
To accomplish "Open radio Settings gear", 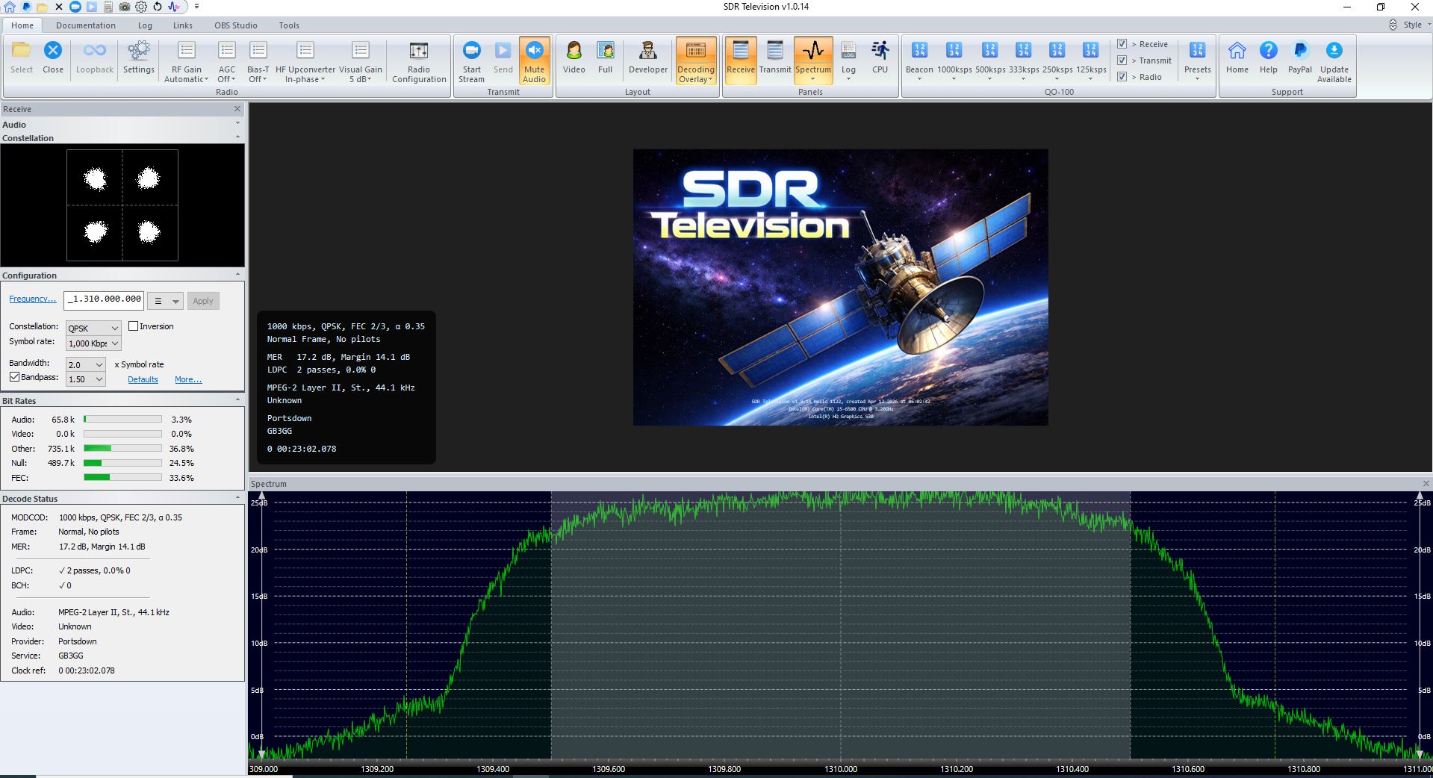I will (x=139, y=58).
